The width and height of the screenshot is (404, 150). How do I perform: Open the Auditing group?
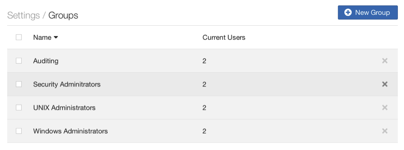tap(46, 61)
